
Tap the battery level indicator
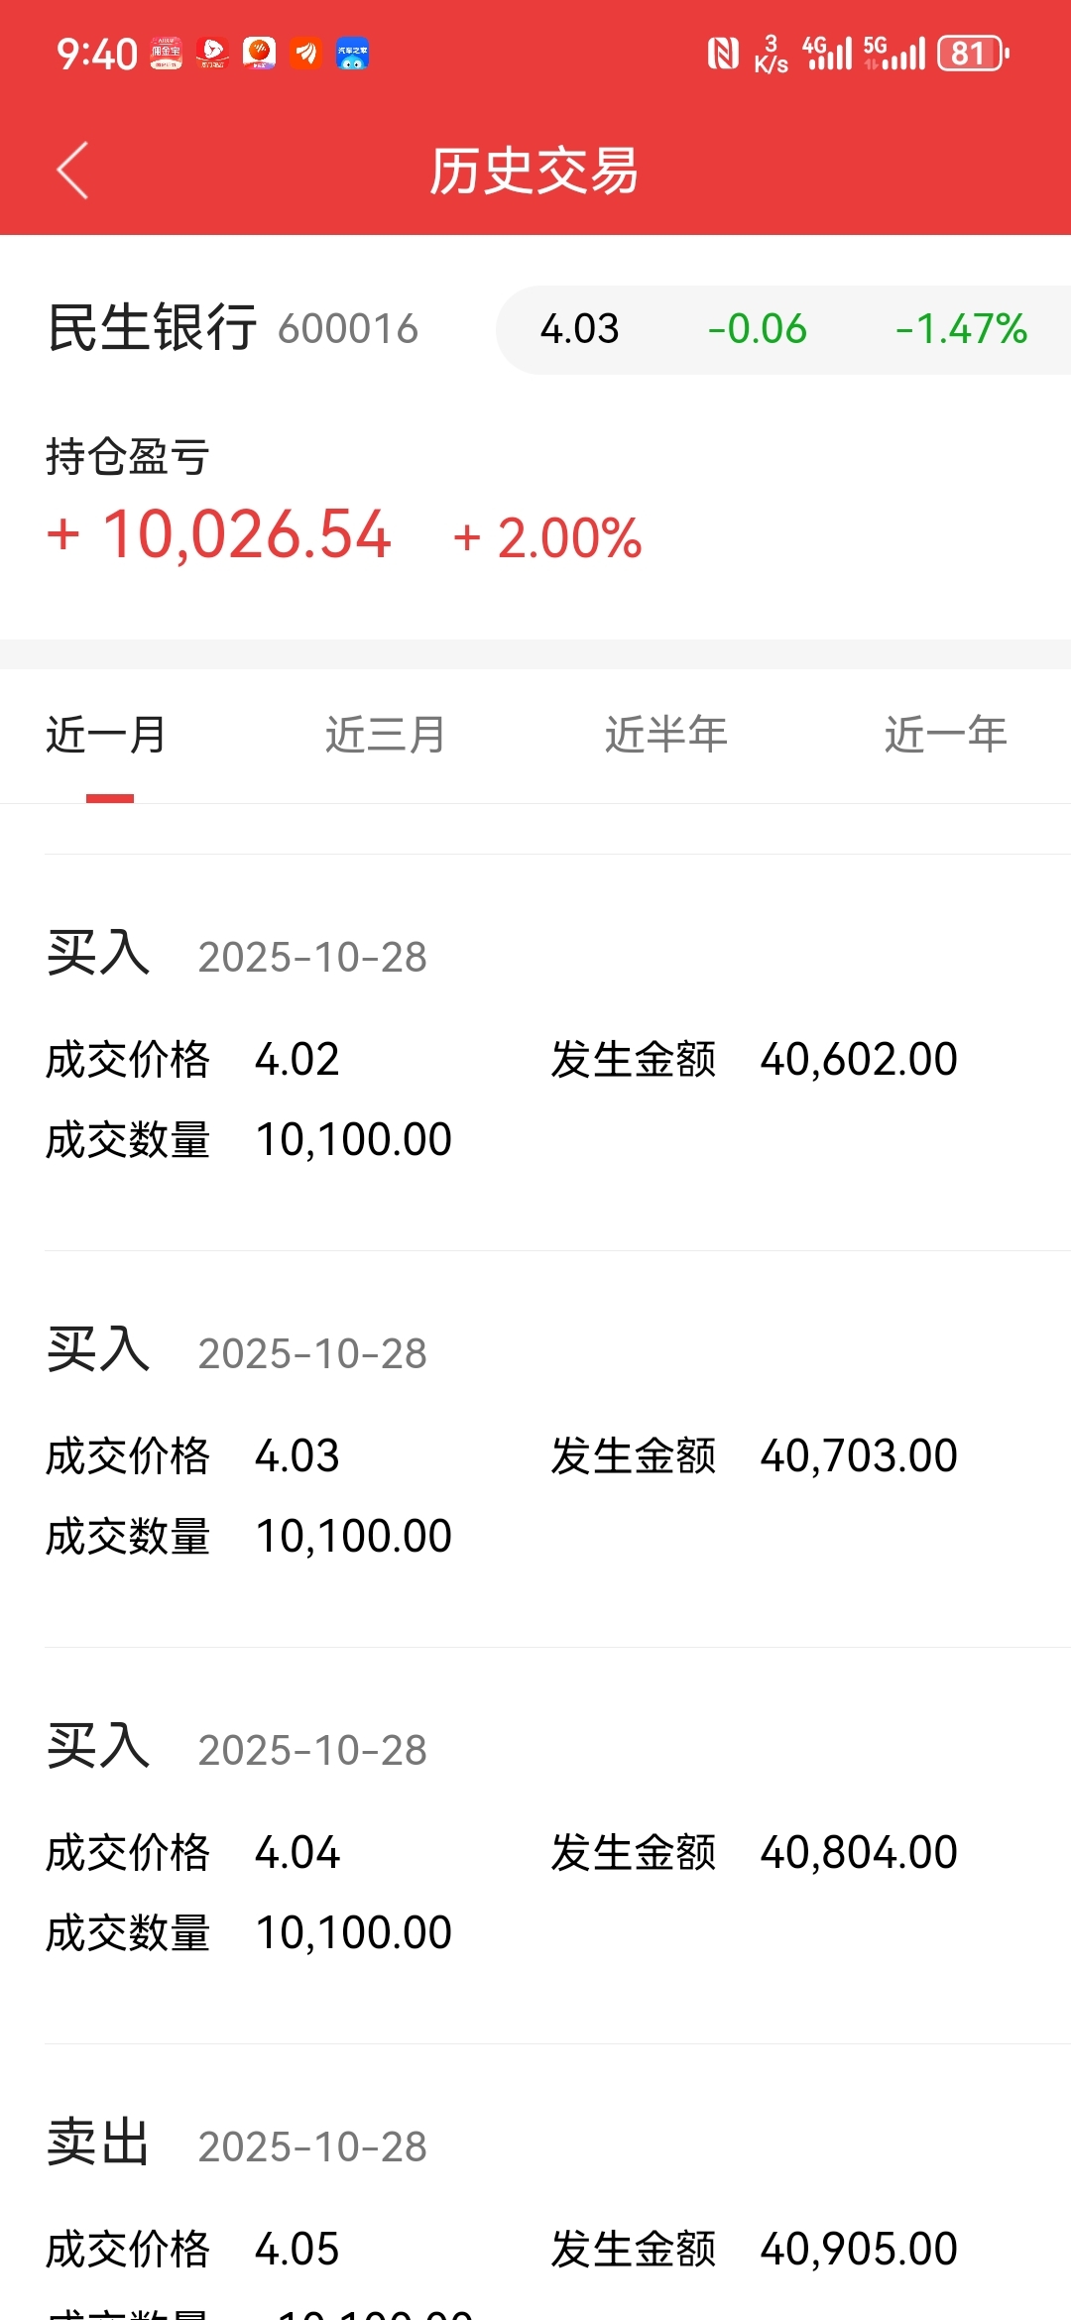973,54
